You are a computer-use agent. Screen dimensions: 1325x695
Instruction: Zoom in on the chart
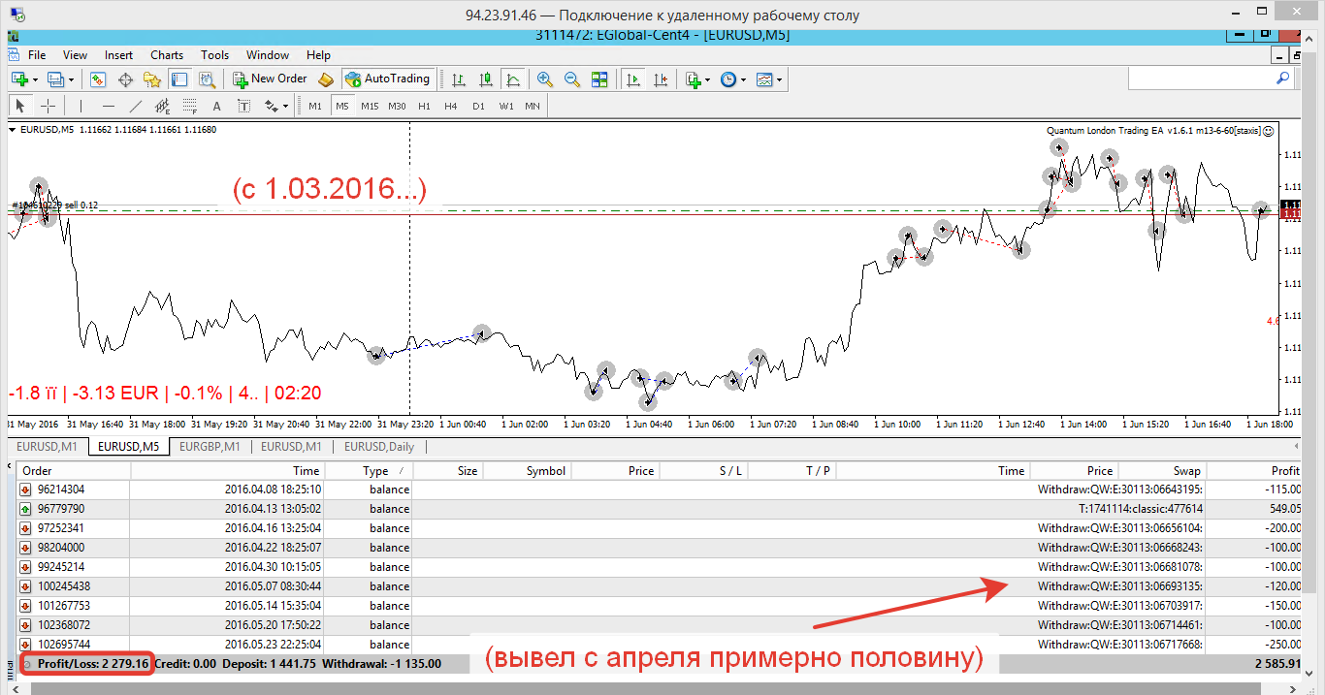pyautogui.click(x=545, y=79)
